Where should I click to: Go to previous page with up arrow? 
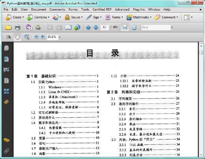[88, 27]
